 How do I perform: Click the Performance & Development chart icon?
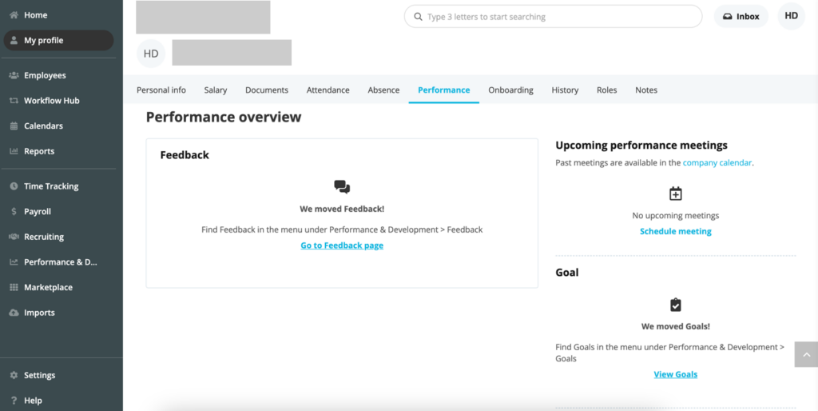[14, 262]
